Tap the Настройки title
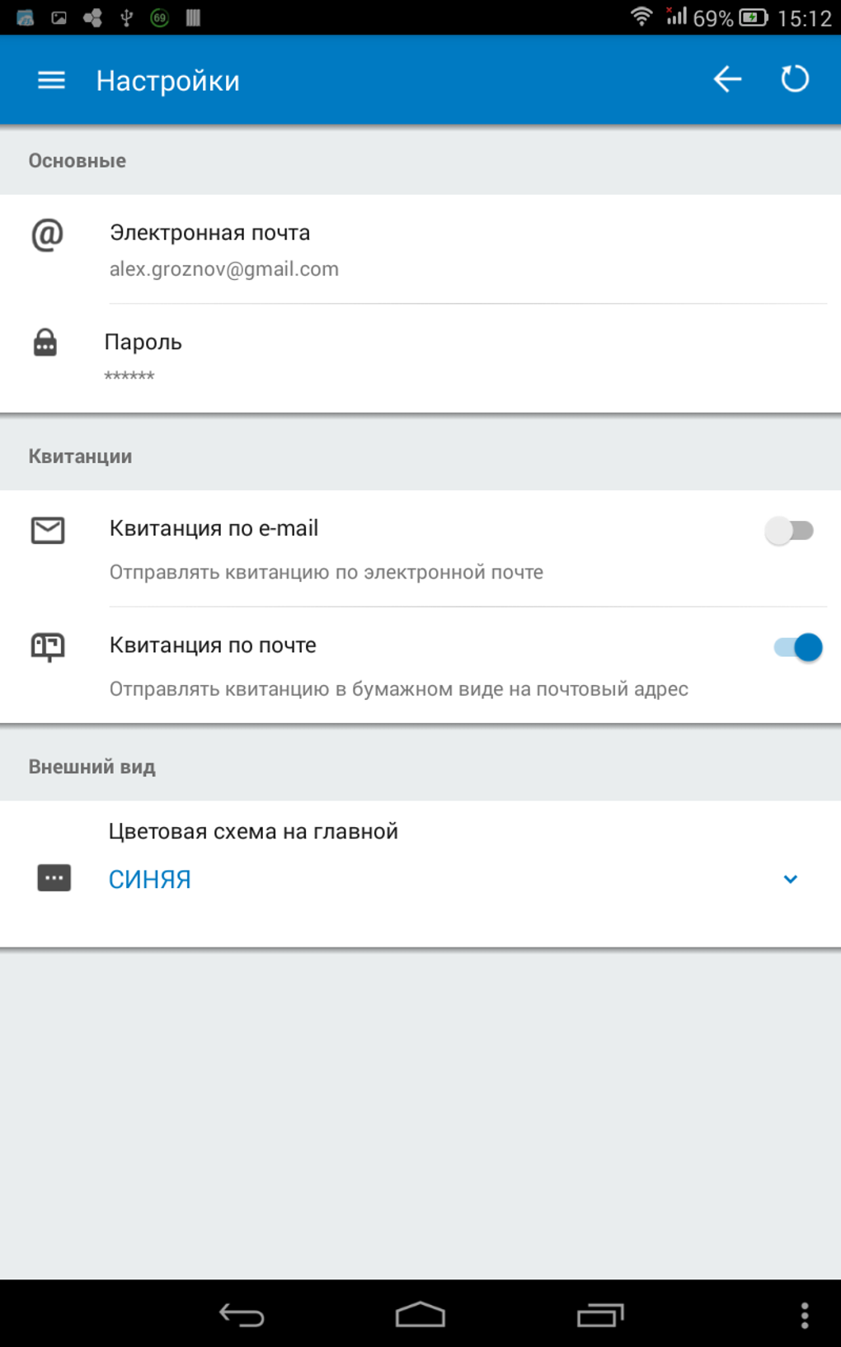Image resolution: width=841 pixels, height=1347 pixels. tap(168, 81)
